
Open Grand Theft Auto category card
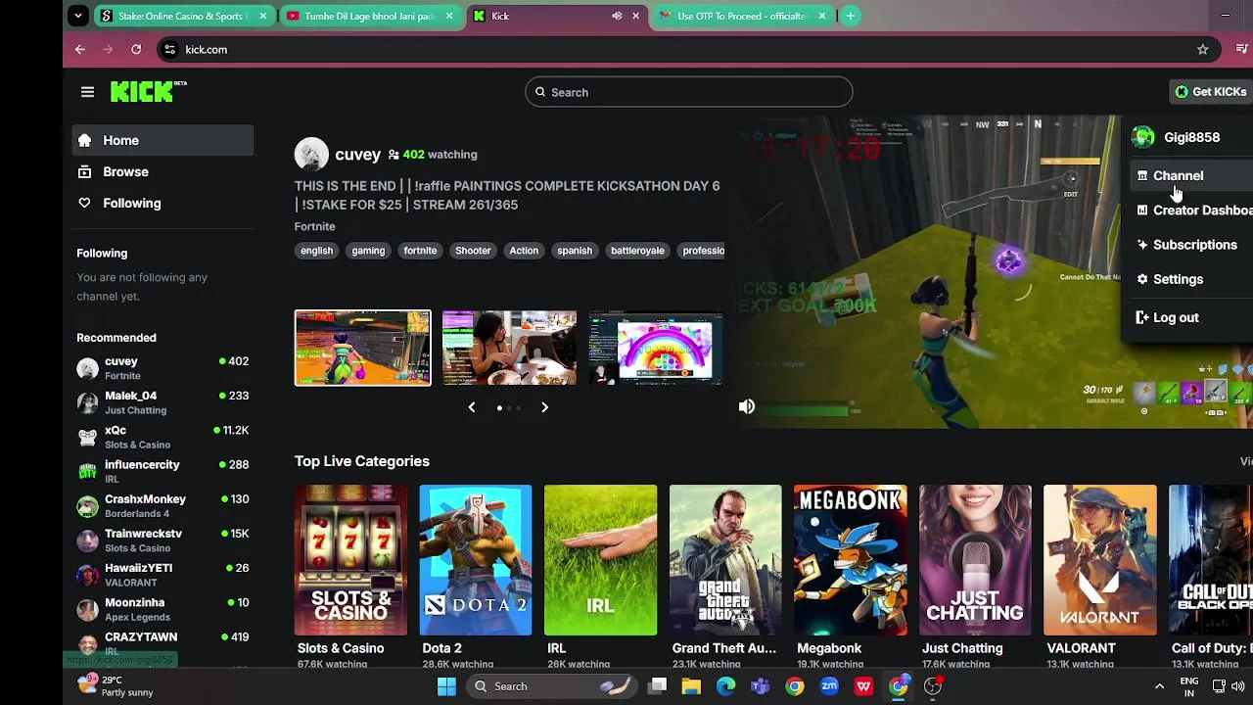tap(725, 560)
